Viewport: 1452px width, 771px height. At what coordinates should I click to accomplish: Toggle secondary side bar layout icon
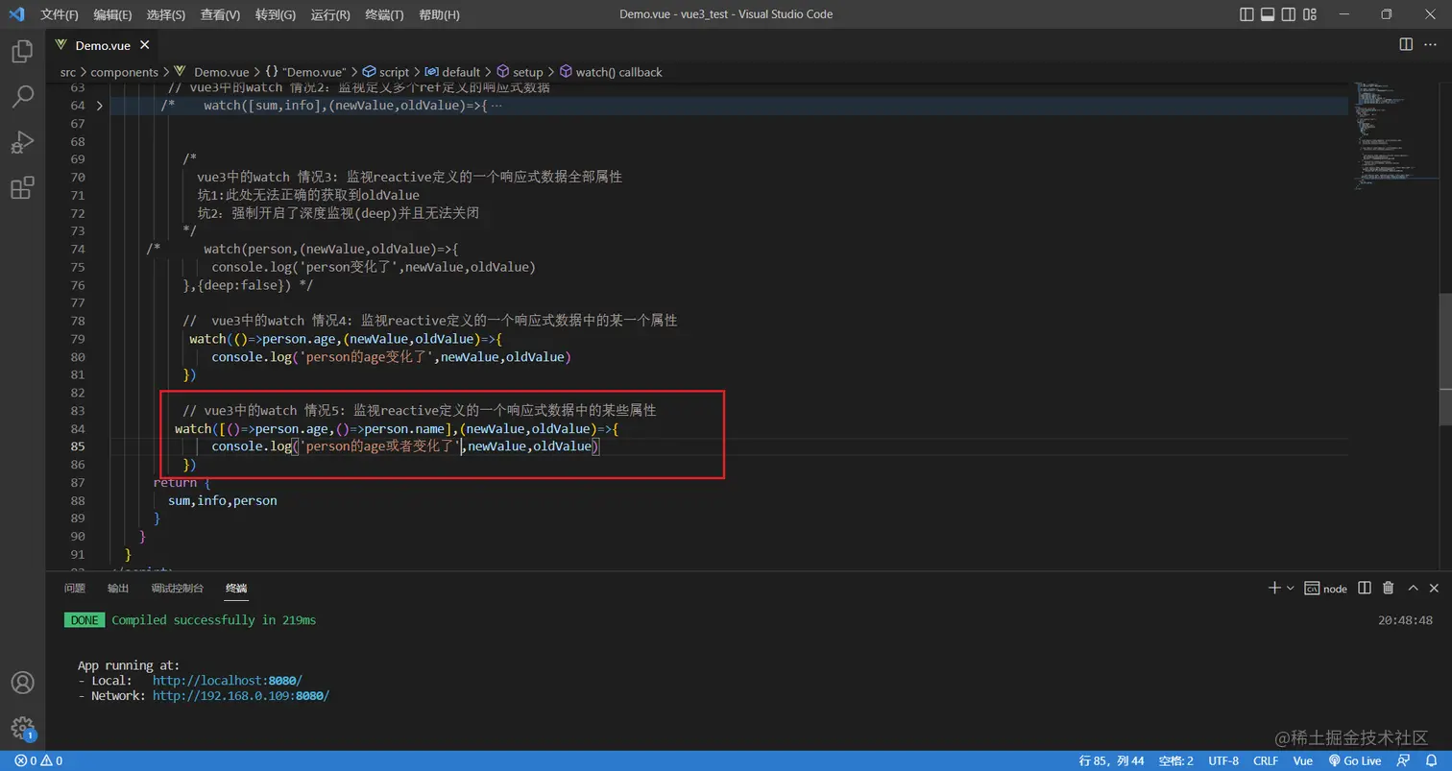(x=1289, y=14)
